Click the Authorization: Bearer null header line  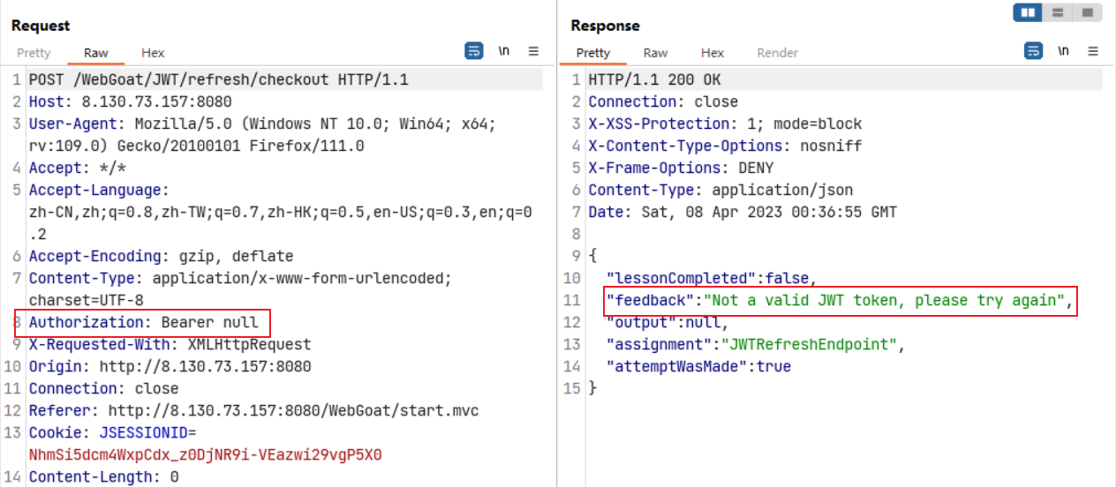144,323
